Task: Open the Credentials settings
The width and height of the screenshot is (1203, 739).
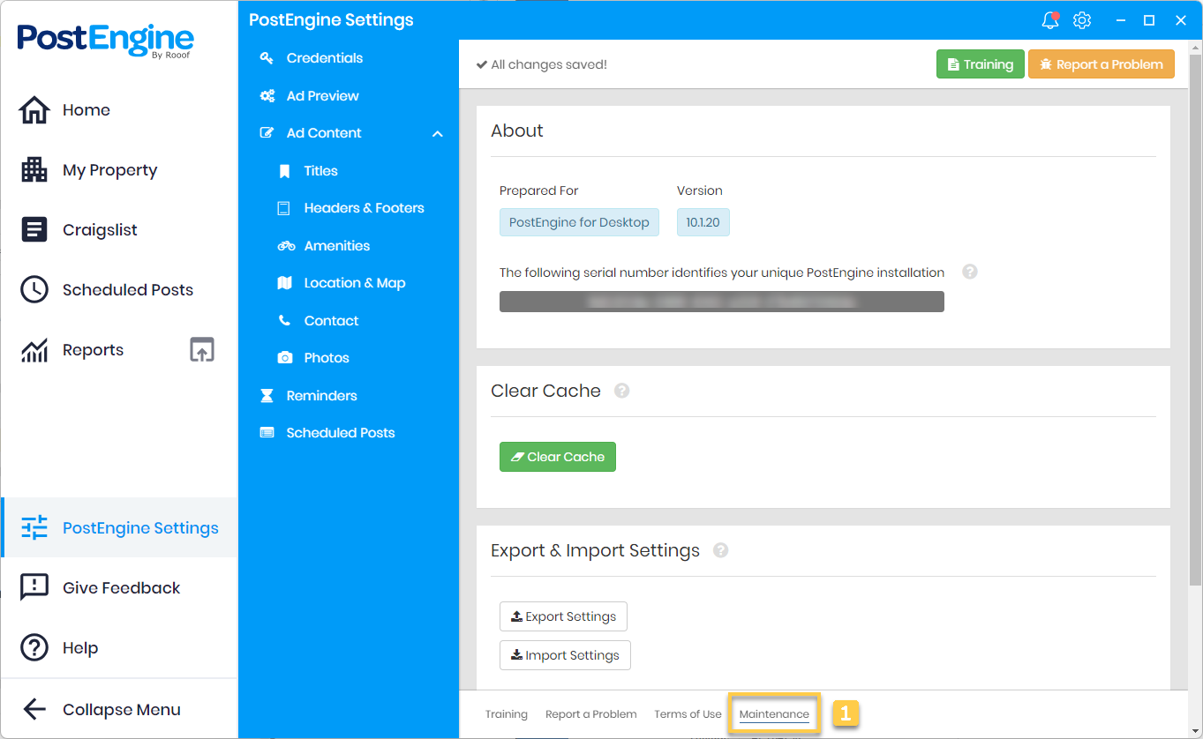Action: click(324, 58)
